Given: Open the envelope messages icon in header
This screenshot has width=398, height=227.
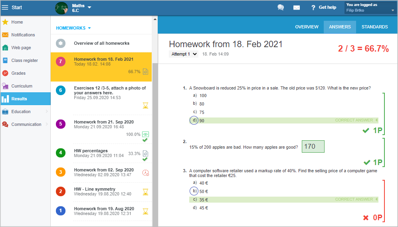Looking at the screenshot, I should click(x=297, y=8).
